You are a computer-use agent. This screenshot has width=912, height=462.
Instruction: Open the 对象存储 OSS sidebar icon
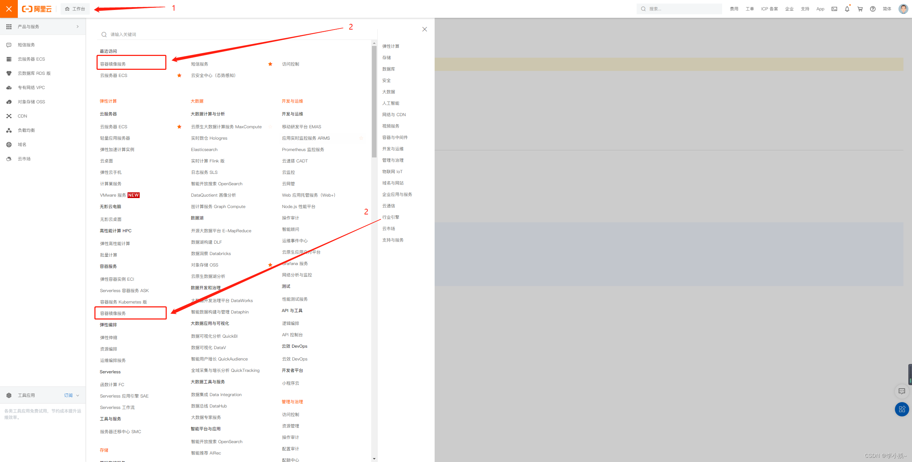point(9,102)
